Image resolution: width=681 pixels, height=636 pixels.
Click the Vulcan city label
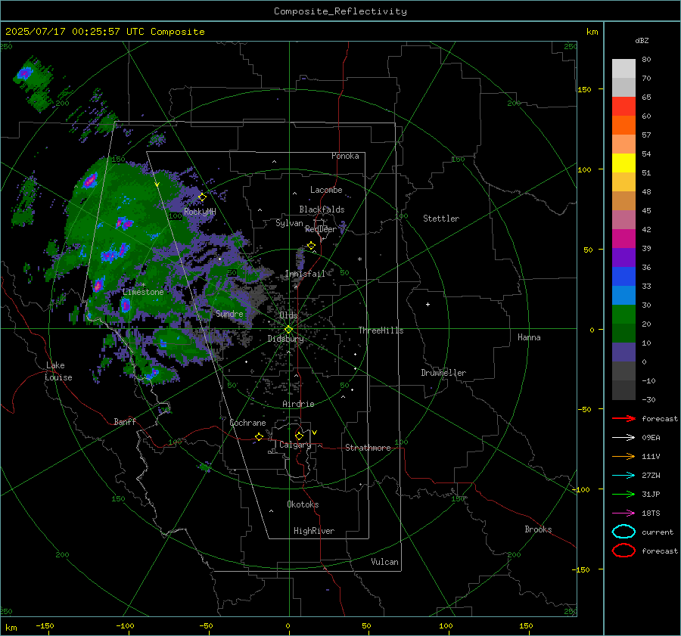[385, 562]
